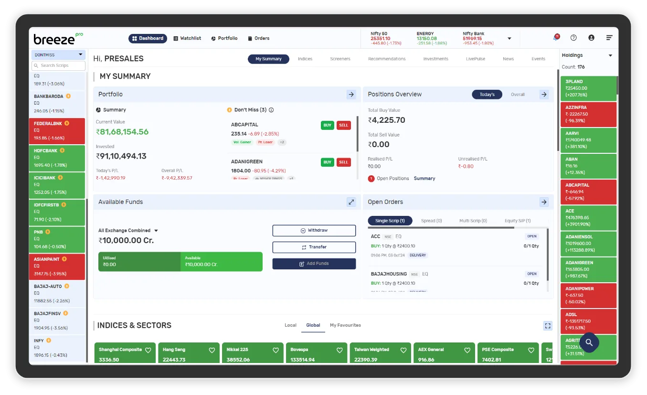Click BUY for ADANIGREEN
Viewport: 647px width, 395px height.
pyautogui.click(x=327, y=162)
